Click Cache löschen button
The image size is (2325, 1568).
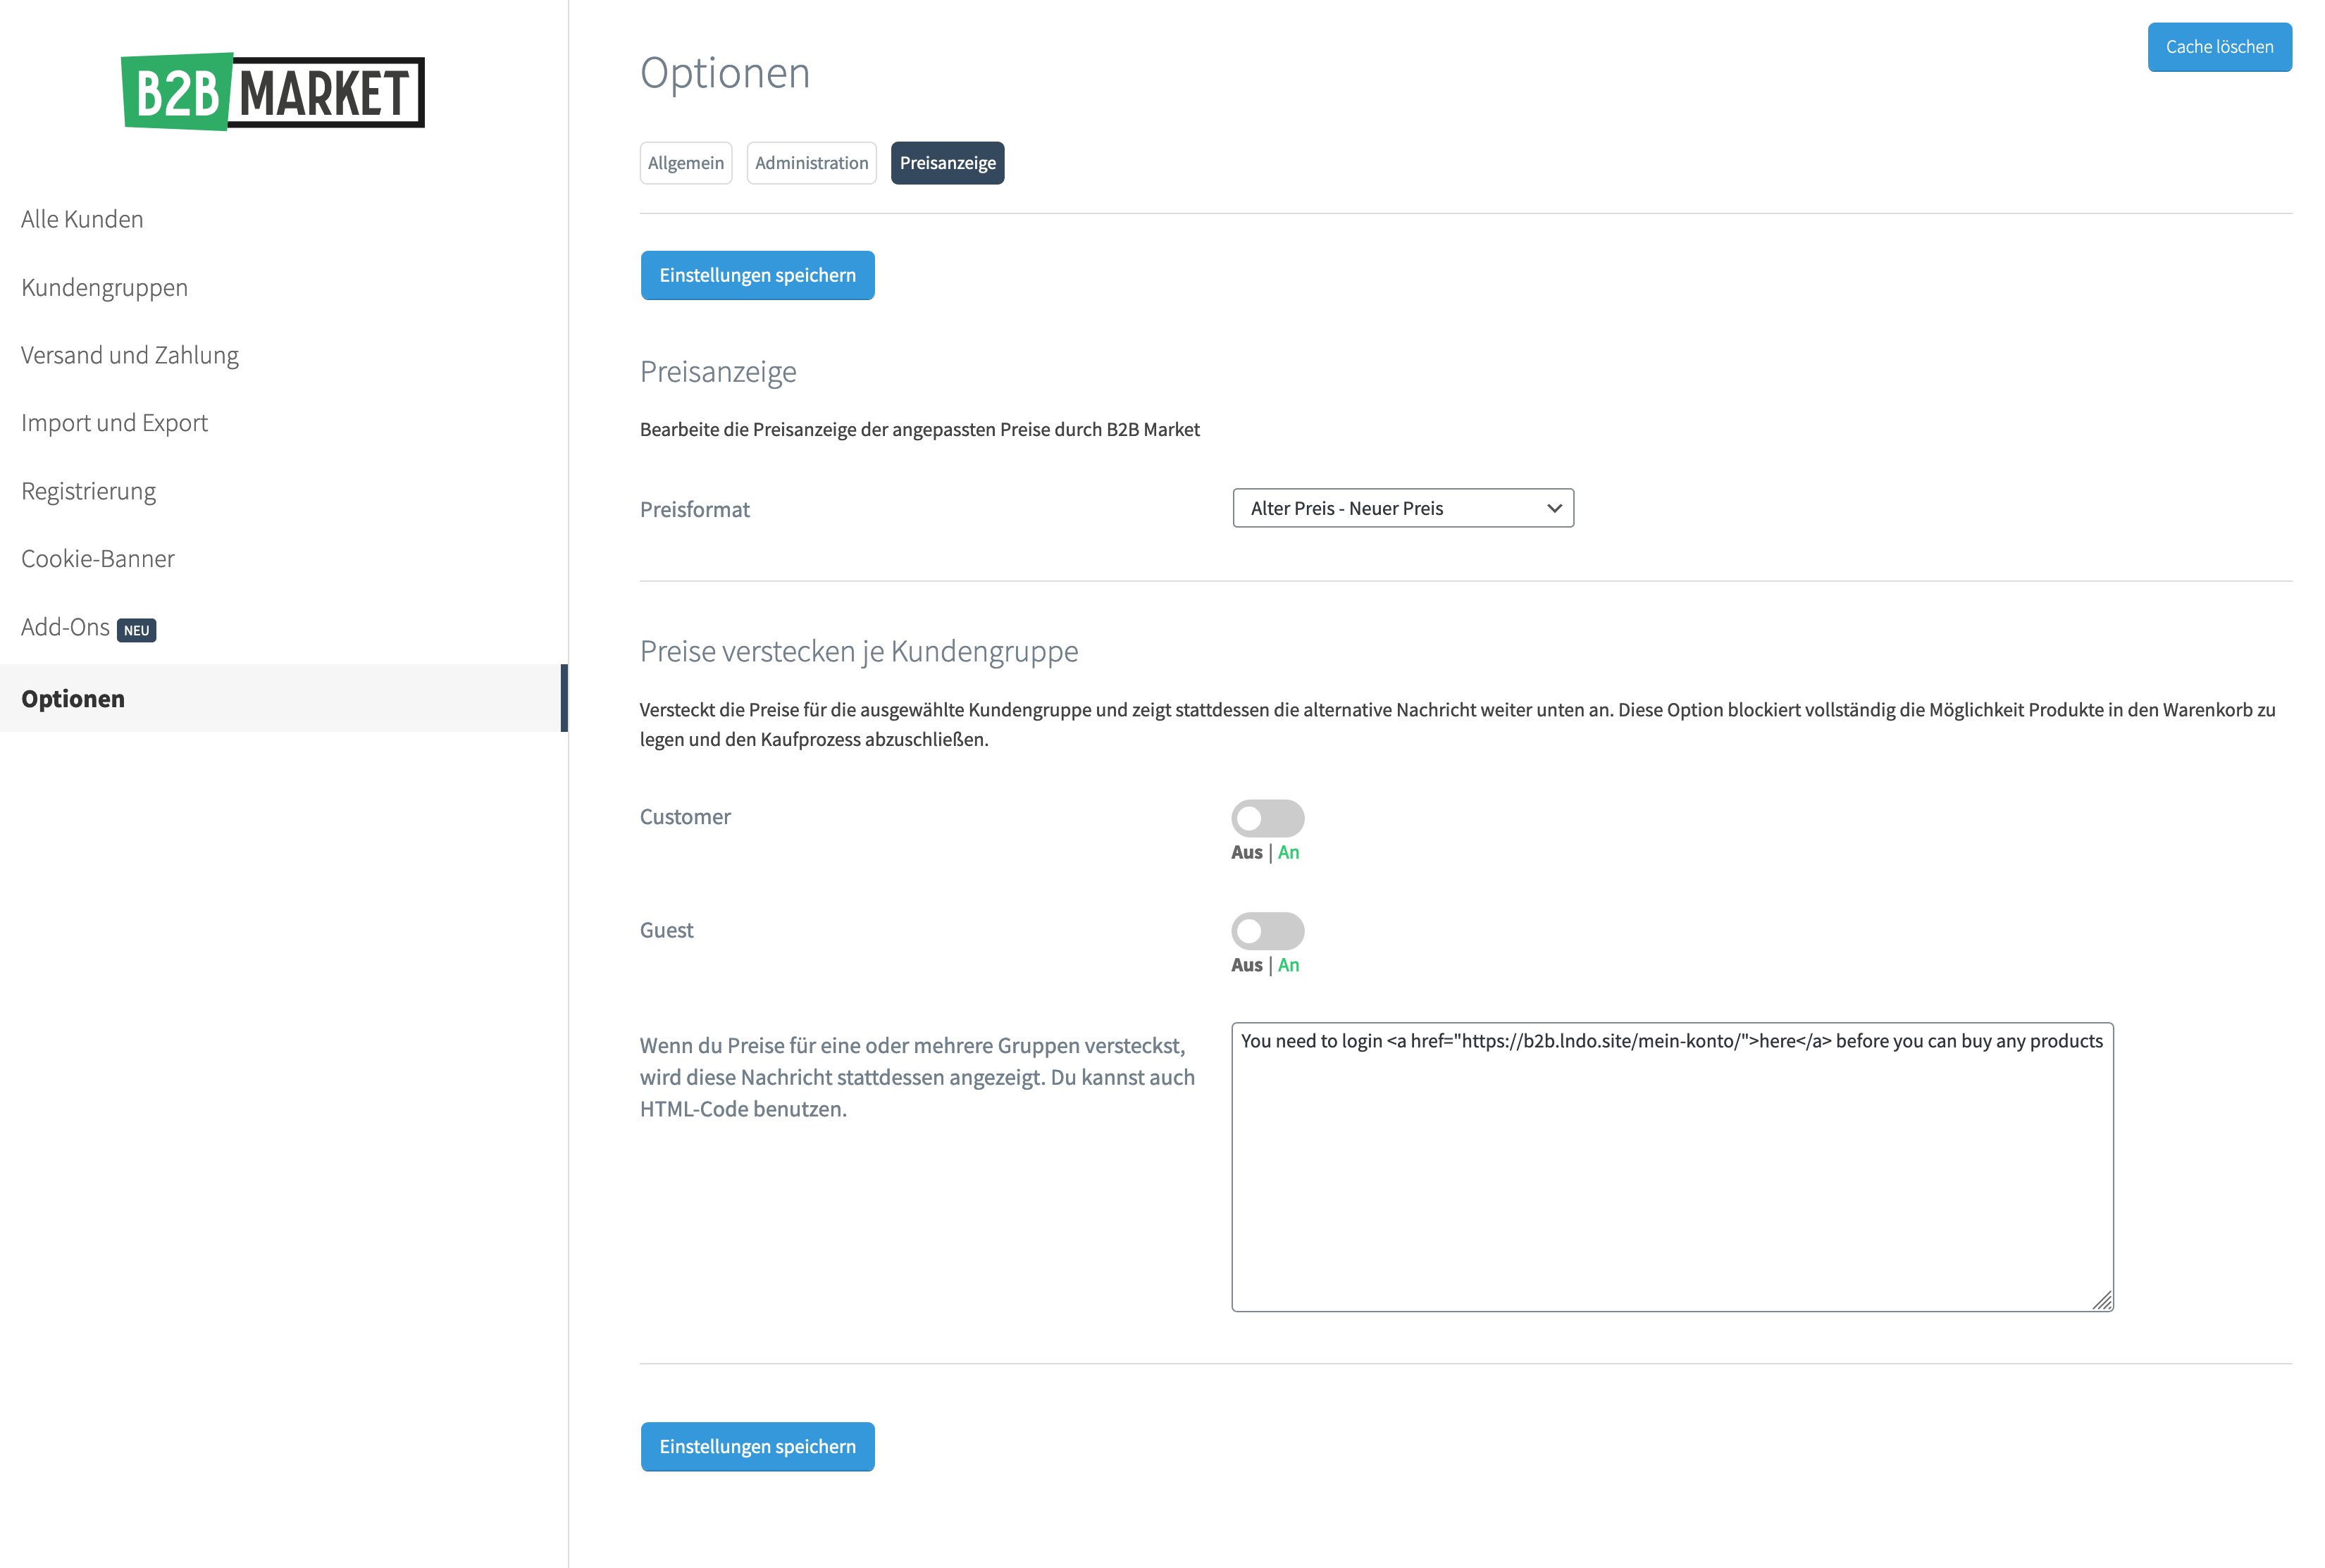pyautogui.click(x=2220, y=47)
